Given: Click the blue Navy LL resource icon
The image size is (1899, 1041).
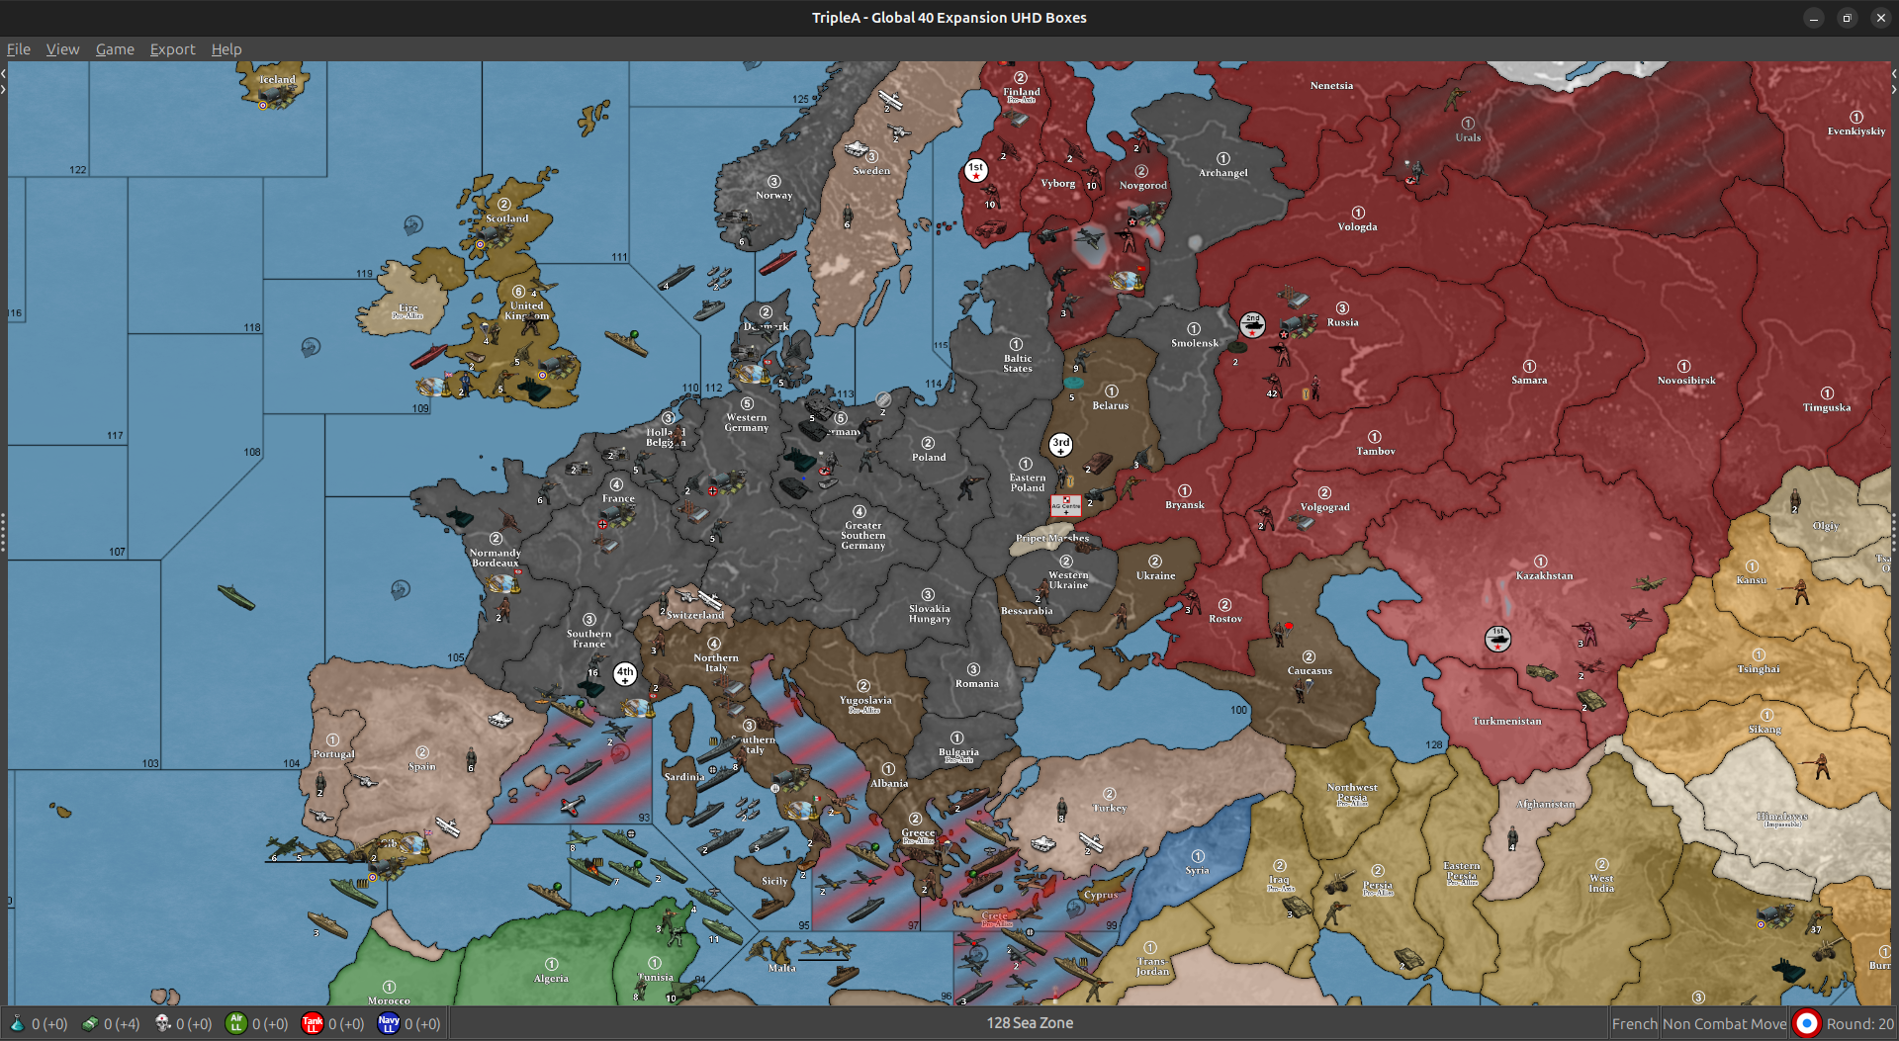Looking at the screenshot, I should click(389, 1023).
